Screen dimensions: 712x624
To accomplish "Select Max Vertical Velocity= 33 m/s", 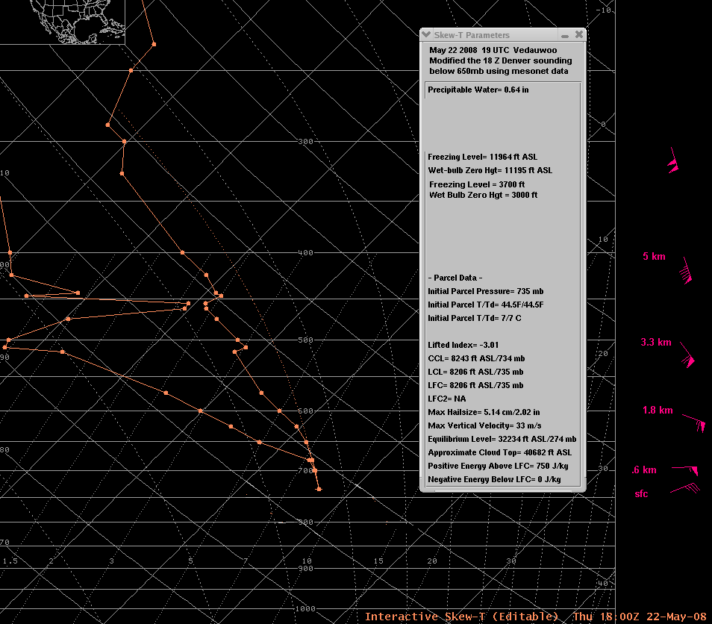I will 484,425.
